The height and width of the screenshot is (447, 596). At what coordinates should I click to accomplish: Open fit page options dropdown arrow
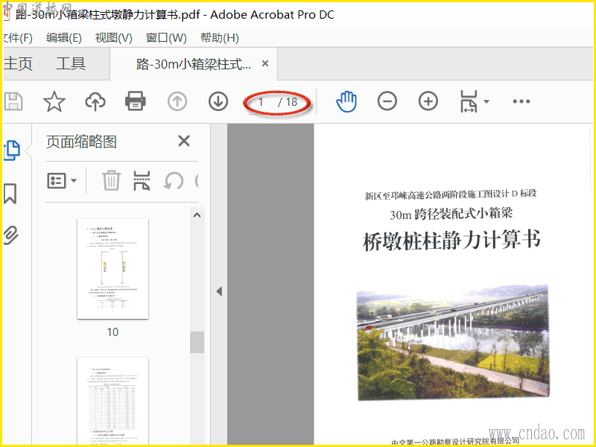tap(486, 101)
